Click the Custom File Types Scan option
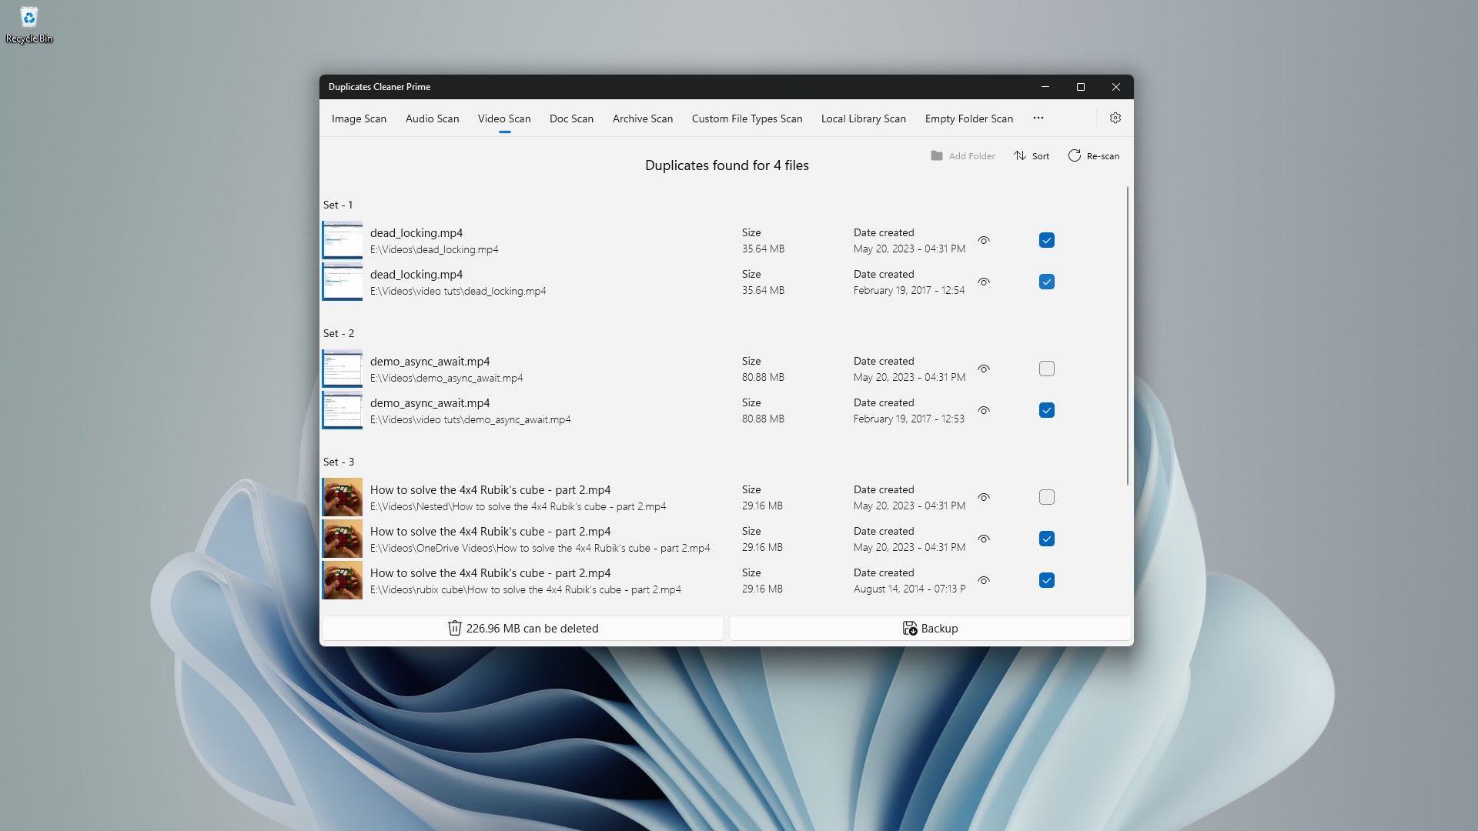 pos(747,118)
